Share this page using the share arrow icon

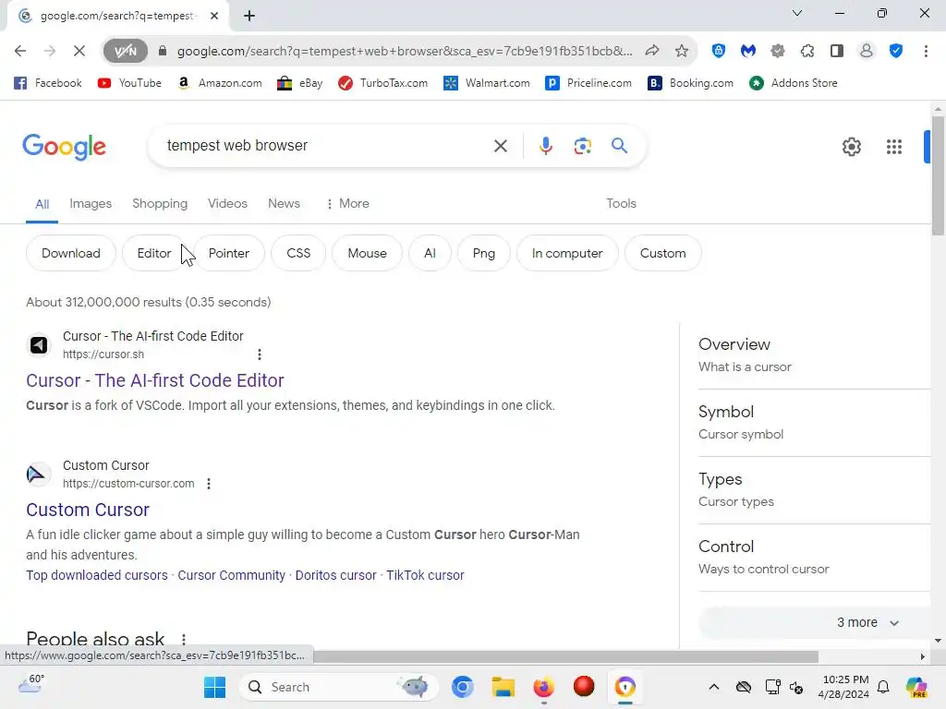coord(652,52)
